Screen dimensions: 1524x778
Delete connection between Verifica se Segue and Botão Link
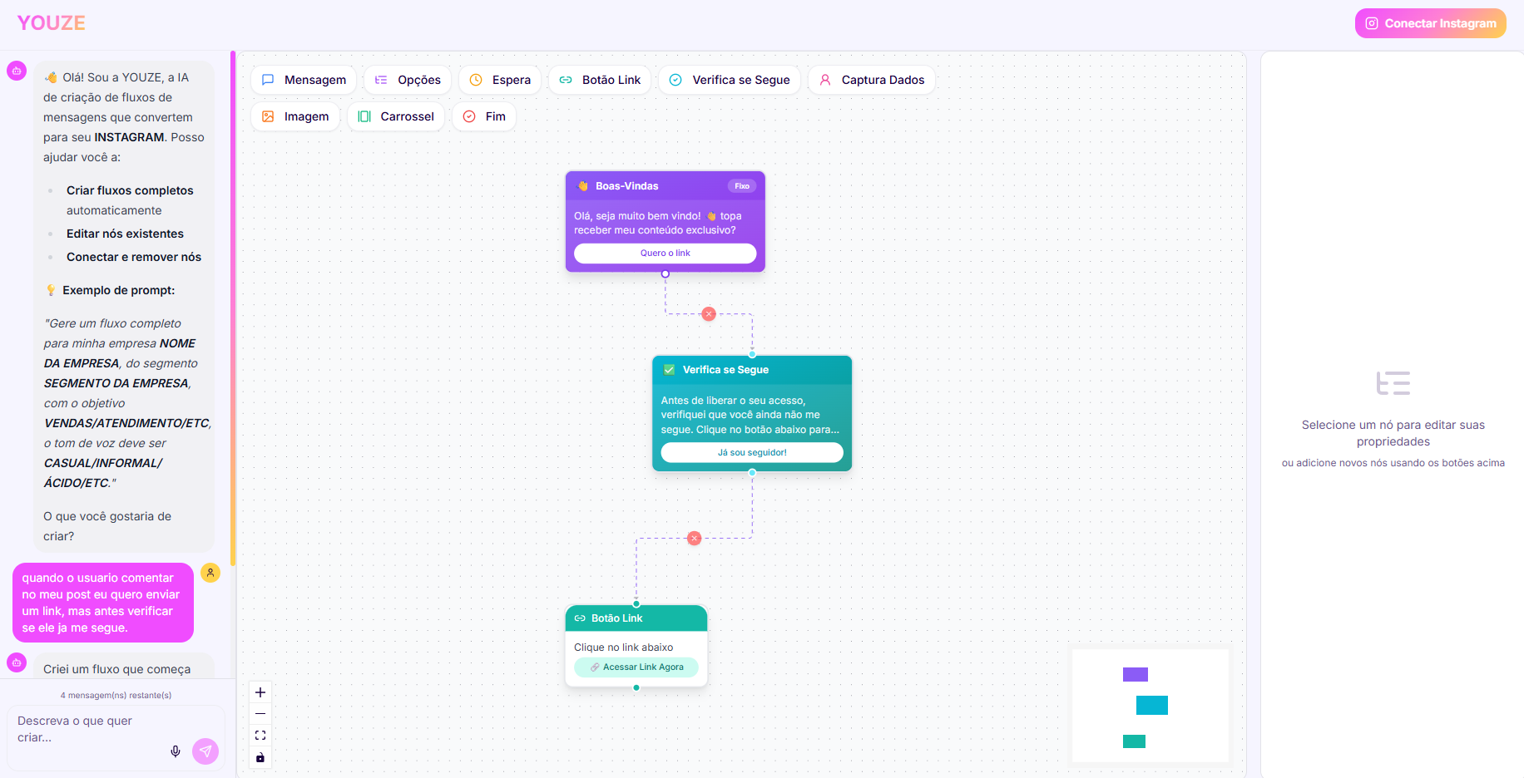pyautogui.click(x=695, y=539)
